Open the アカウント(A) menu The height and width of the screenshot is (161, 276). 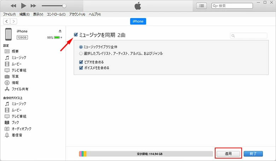[77, 14]
